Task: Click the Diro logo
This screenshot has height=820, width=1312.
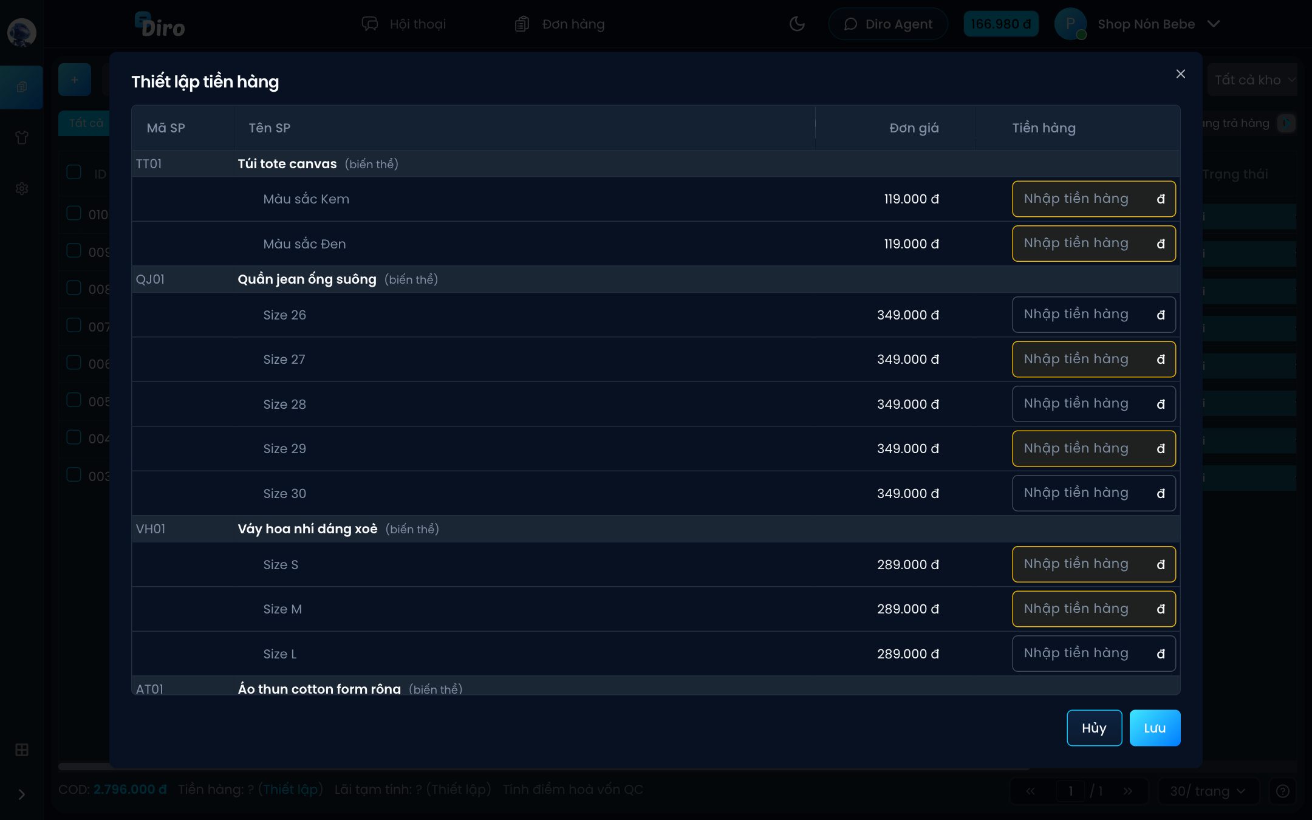Action: 160,25
